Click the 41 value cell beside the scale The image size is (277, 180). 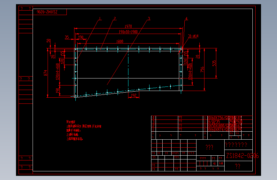tap(214, 163)
